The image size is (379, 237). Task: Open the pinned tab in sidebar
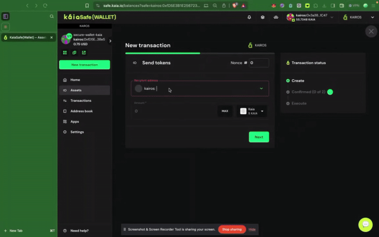6,27
